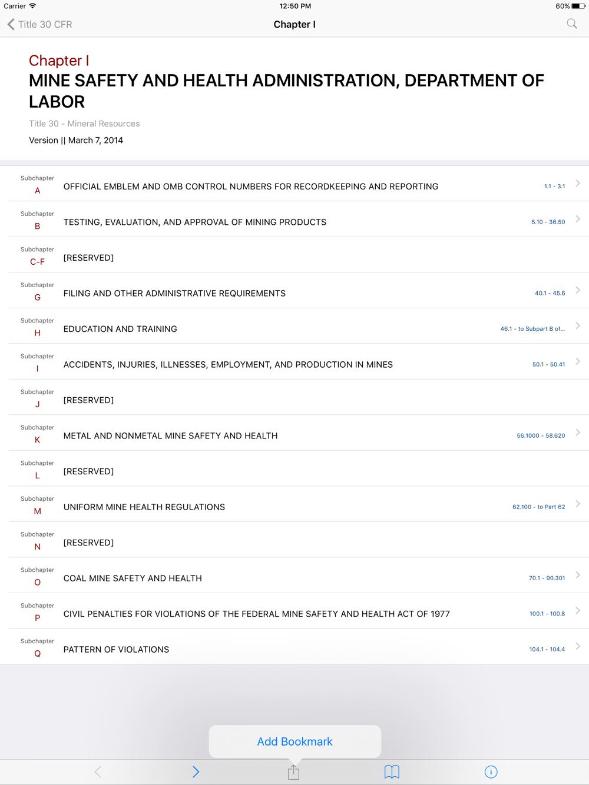Tap section range 62.100 - to Part 62

point(538,507)
